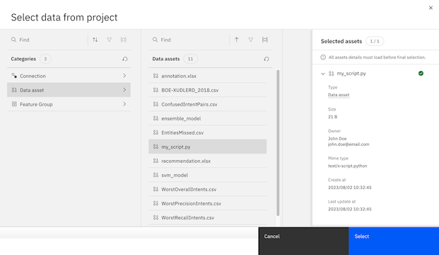Select the Feature Group category
Image resolution: width=439 pixels, height=255 pixels.
pyautogui.click(x=69, y=104)
